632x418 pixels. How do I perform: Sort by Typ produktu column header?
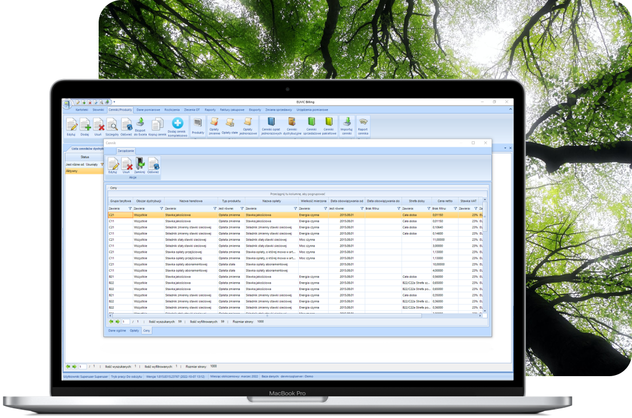(x=231, y=201)
